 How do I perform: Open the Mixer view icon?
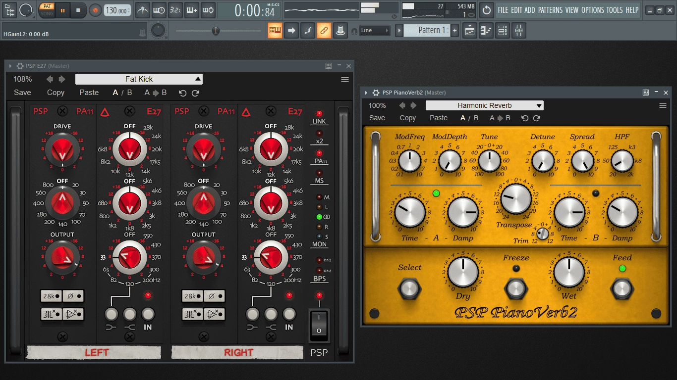519,31
